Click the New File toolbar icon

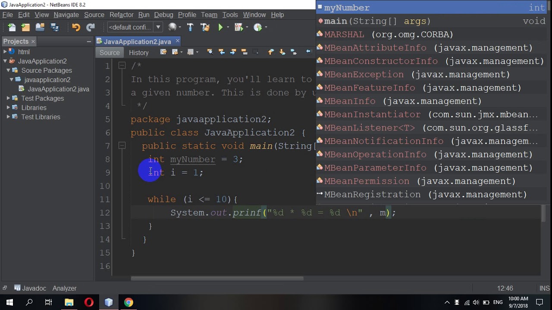tap(12, 27)
